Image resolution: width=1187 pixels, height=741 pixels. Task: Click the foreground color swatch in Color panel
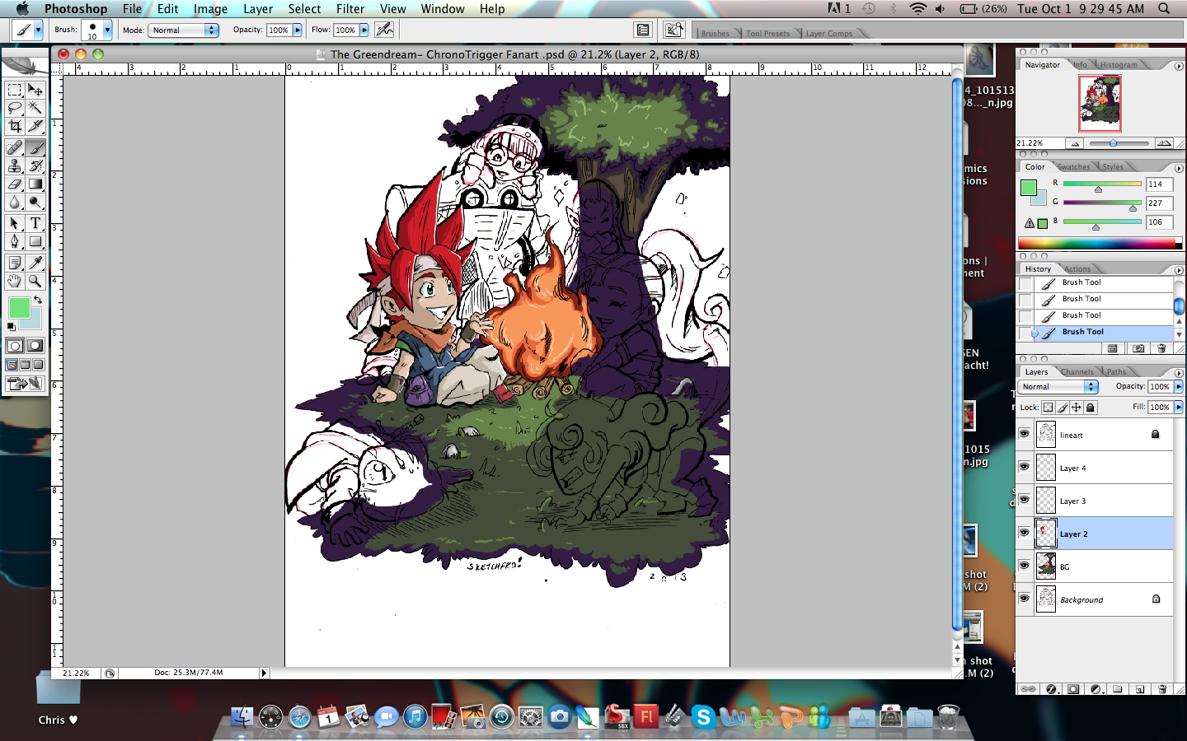click(1029, 188)
